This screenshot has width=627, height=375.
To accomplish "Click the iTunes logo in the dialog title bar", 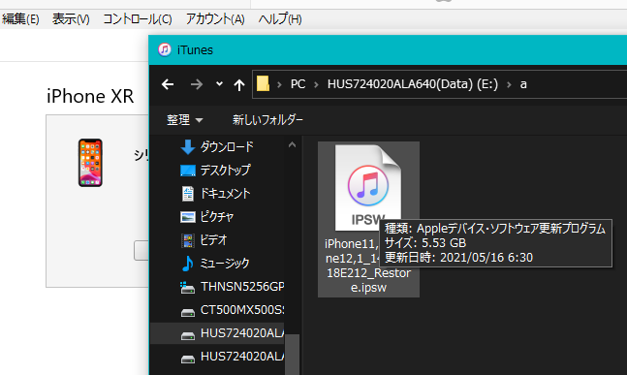I will [x=165, y=50].
